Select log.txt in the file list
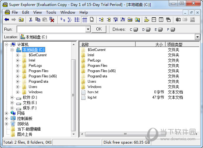 (x=92, y=97)
